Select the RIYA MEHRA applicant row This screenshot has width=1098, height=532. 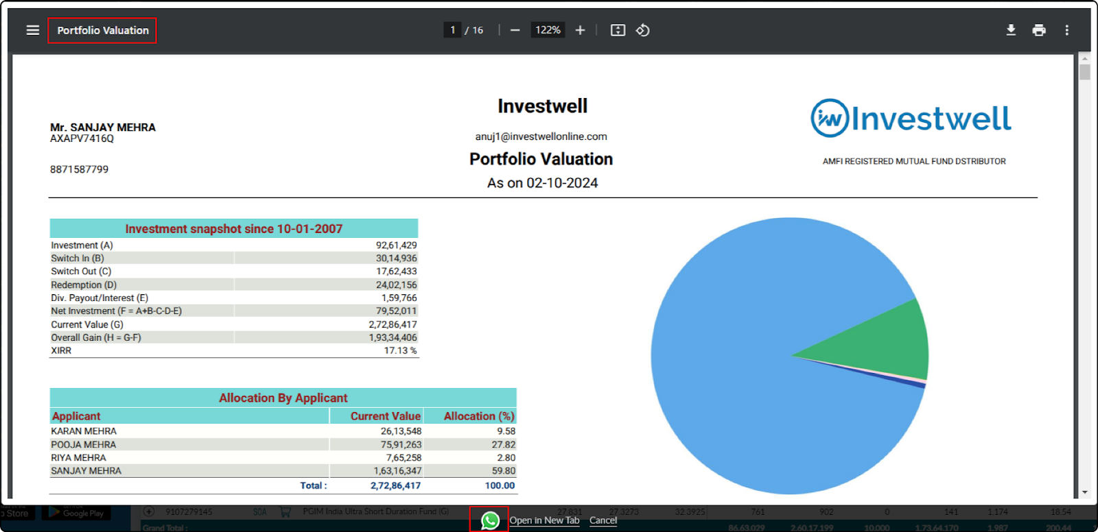(x=283, y=457)
